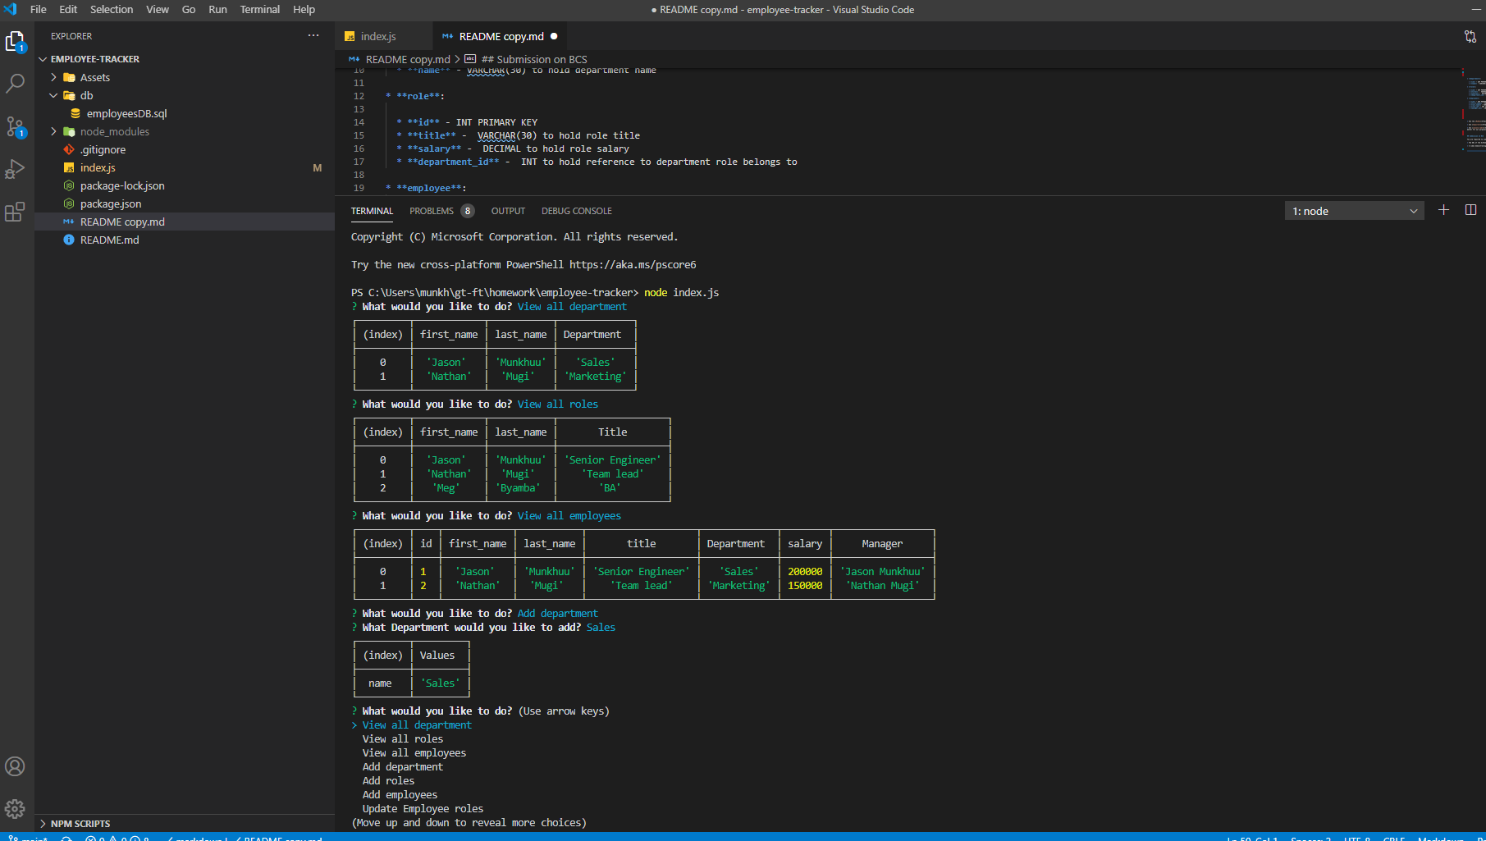Click 'View all roles' in the terminal choice list
Screen dimensions: 1486x841
pyautogui.click(x=403, y=738)
